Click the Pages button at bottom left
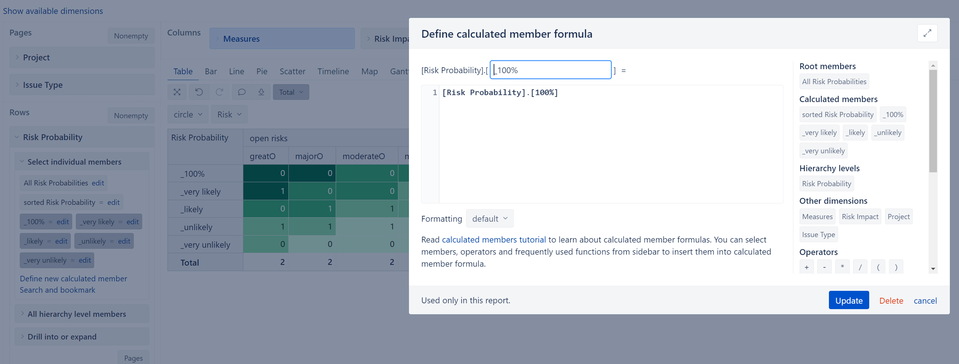Viewport: 959px width, 364px height. click(x=133, y=358)
